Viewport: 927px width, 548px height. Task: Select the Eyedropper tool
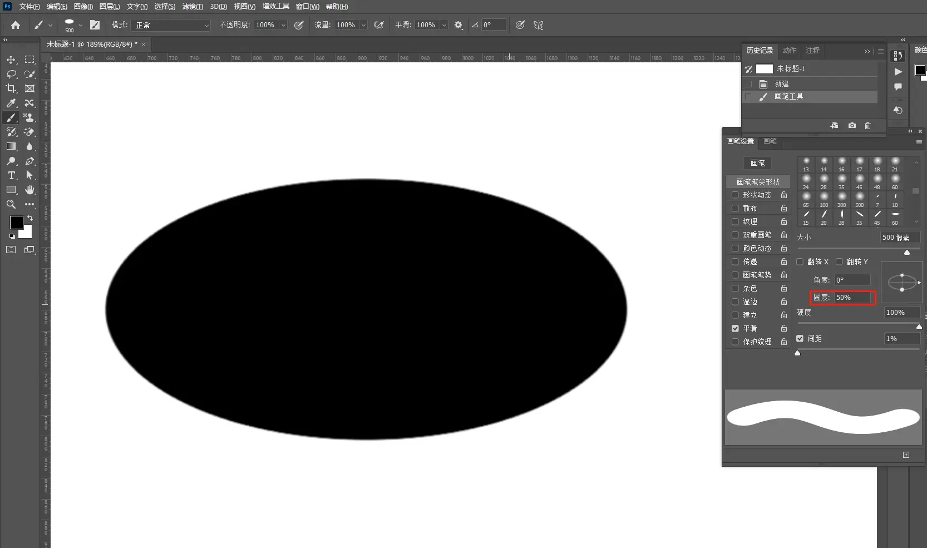point(11,103)
